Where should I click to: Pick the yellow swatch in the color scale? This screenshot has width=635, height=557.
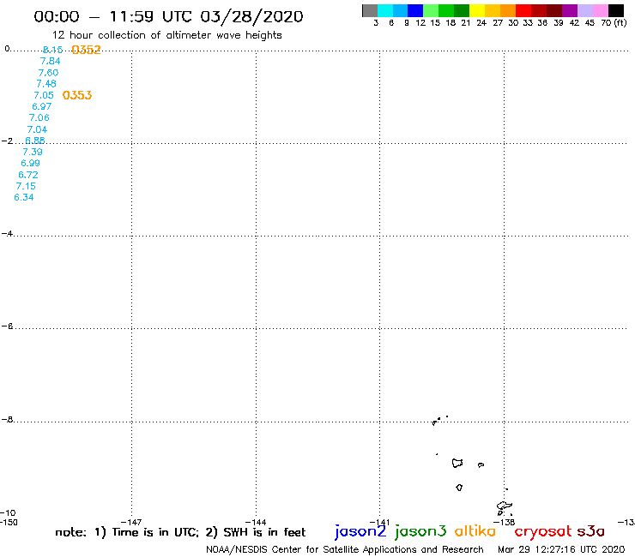click(477, 10)
